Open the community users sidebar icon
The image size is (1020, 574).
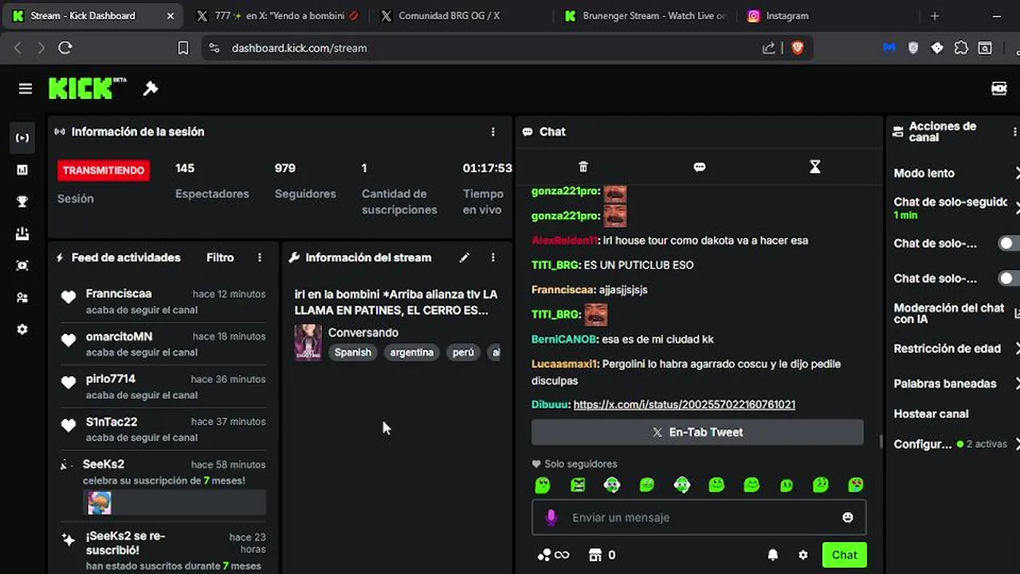tap(22, 297)
